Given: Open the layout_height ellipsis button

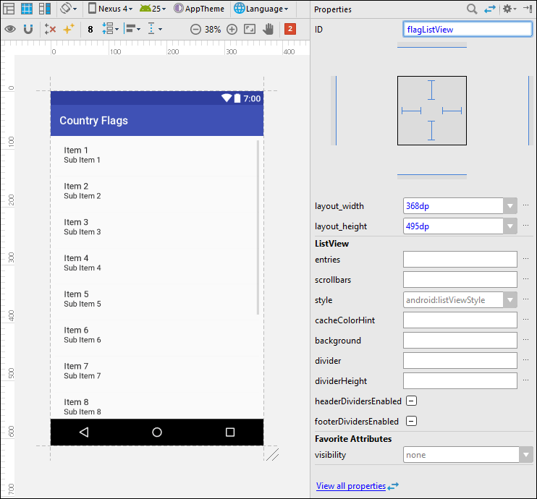Looking at the screenshot, I should (x=525, y=225).
